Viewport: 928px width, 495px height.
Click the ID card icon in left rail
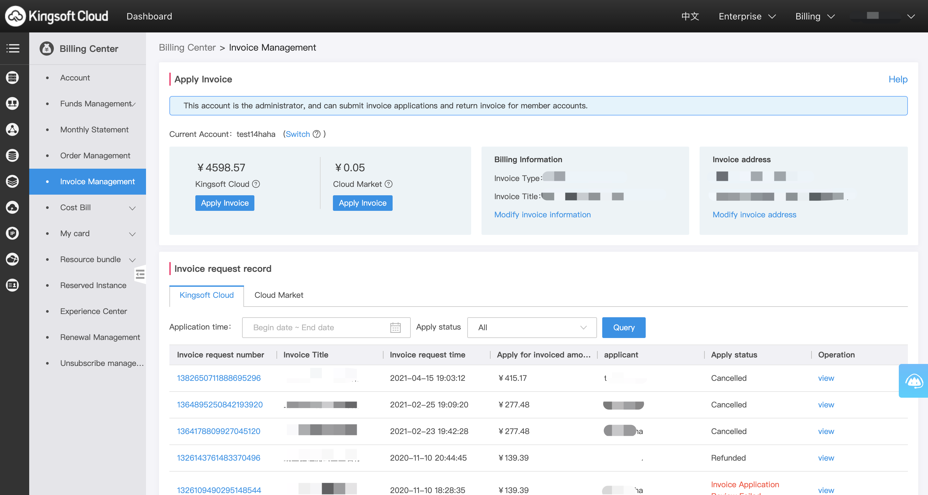click(x=13, y=285)
